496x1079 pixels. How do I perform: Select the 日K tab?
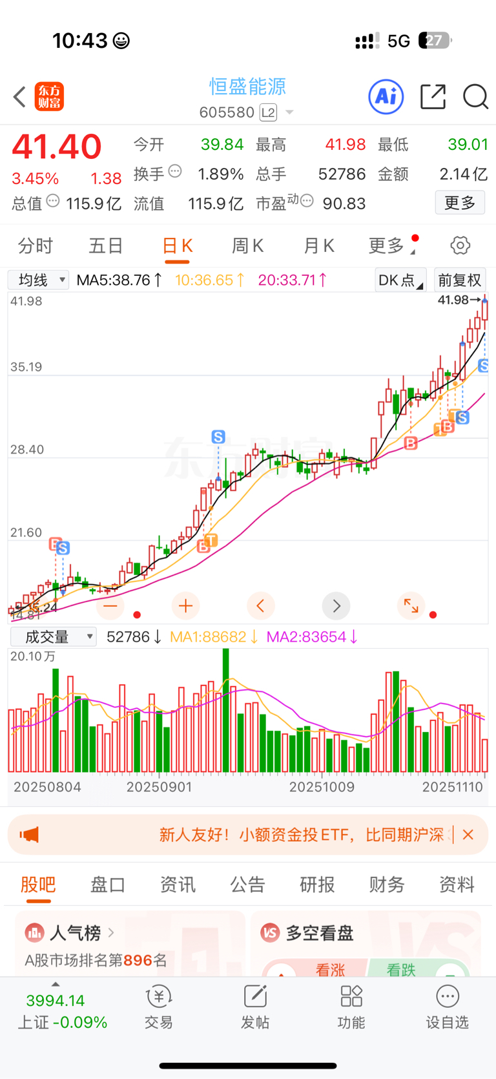177,246
